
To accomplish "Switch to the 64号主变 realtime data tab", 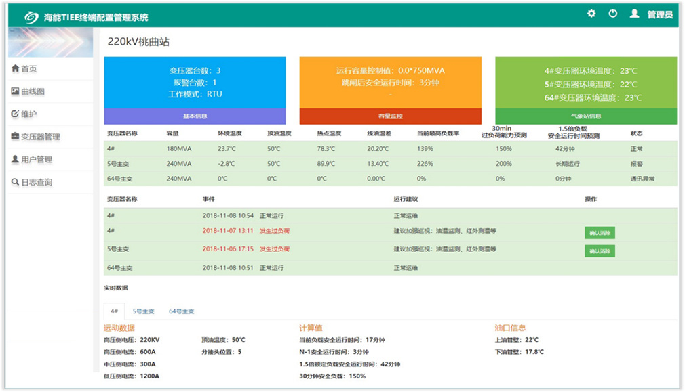I will pyautogui.click(x=181, y=311).
